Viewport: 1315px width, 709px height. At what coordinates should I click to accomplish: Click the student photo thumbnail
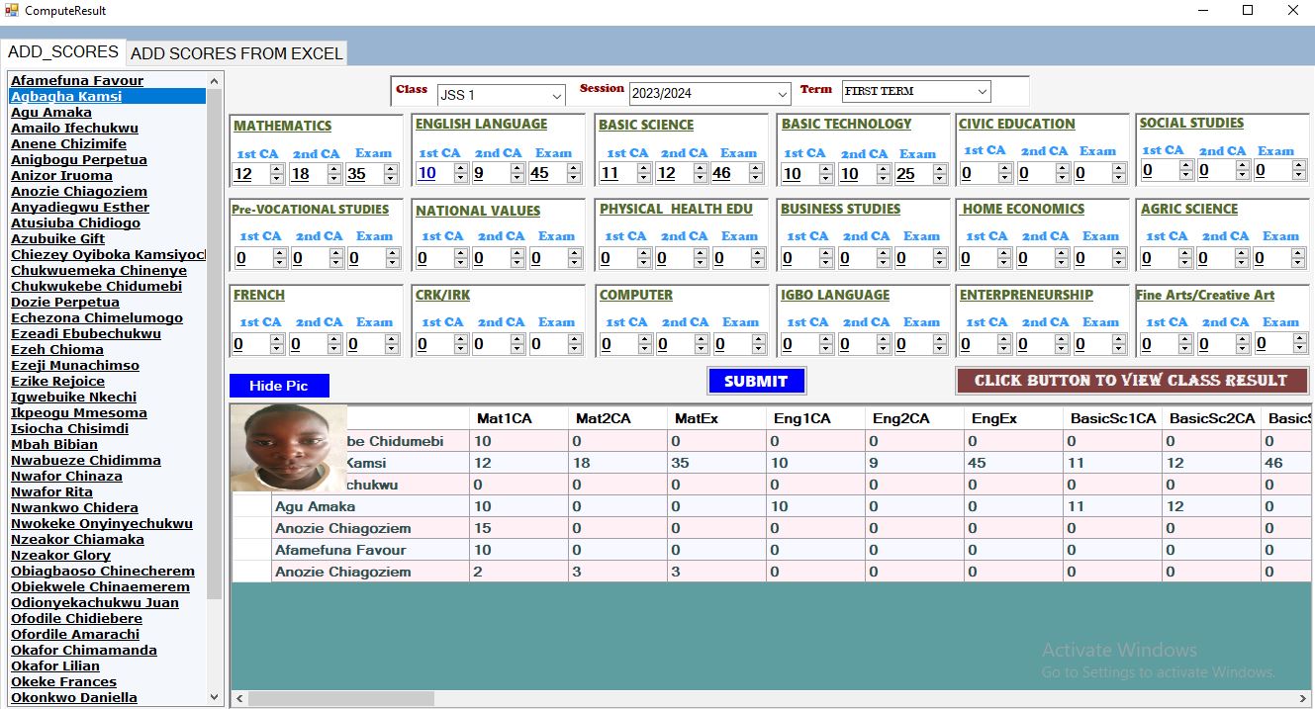288,448
